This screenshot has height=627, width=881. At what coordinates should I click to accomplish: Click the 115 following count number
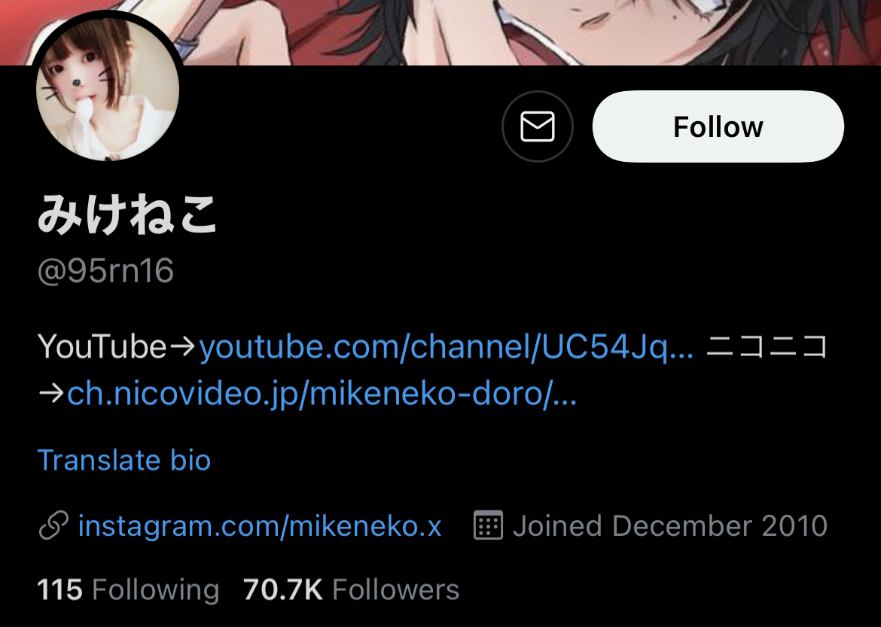[59, 590]
